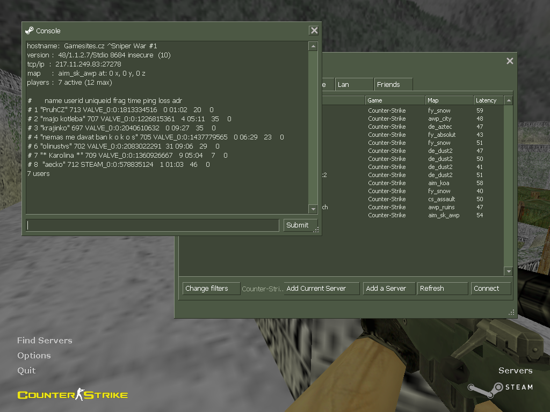The width and height of the screenshot is (550, 412).
Task: Select the aim_koa server row
Action: point(413,183)
